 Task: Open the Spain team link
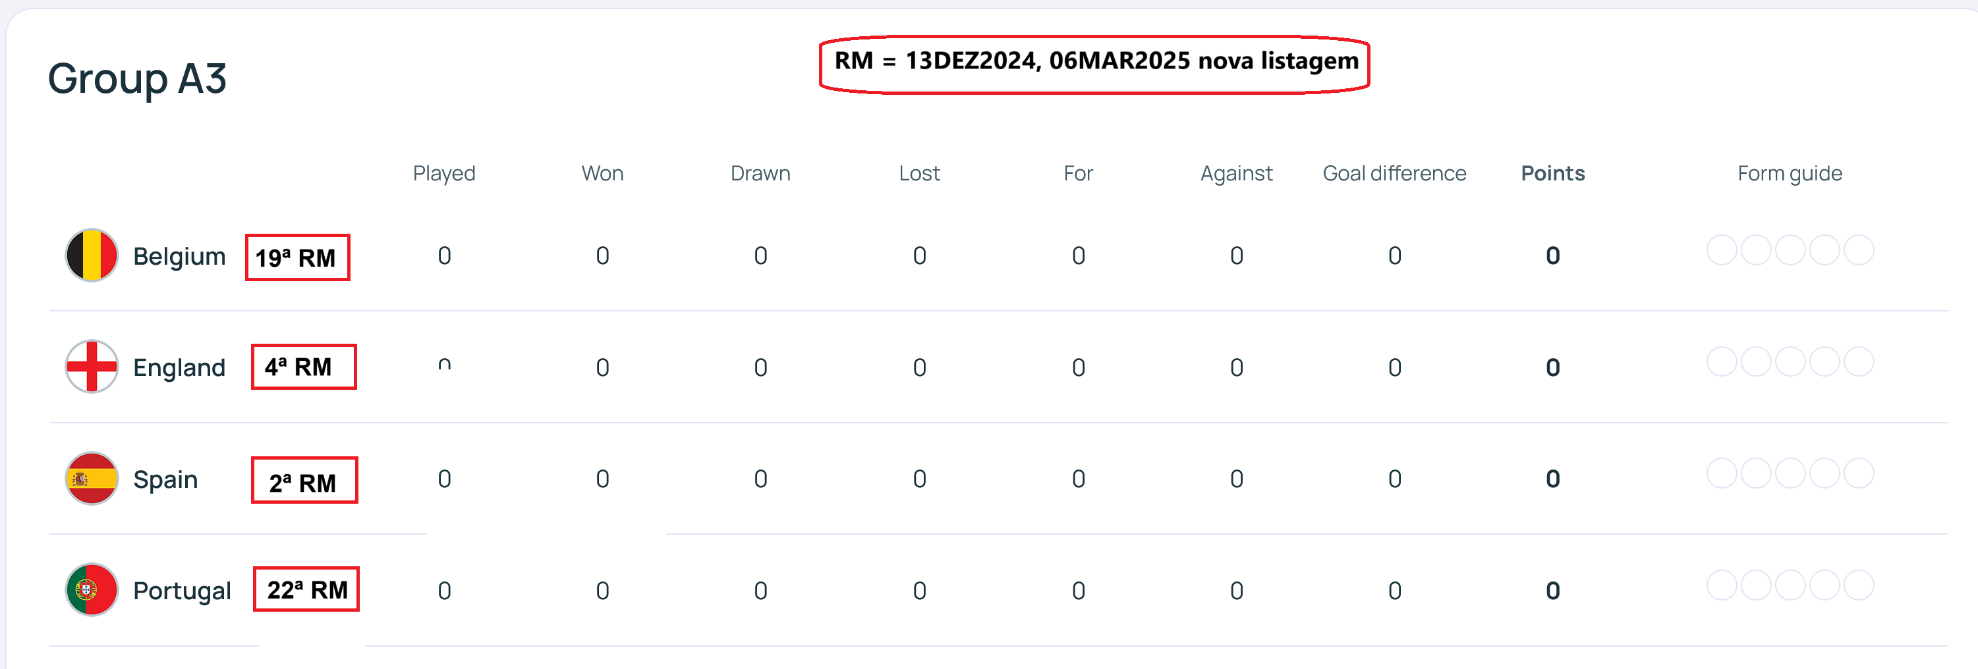tap(165, 479)
